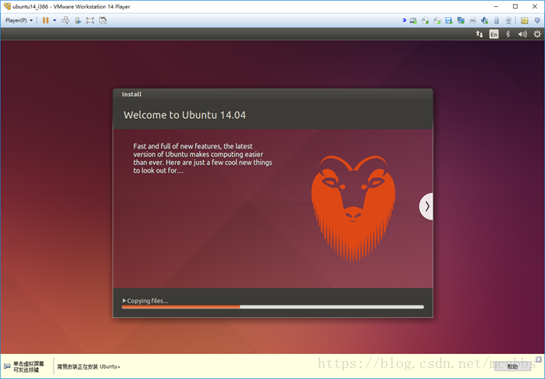
Task: Go to next installer slide
Action: click(426, 206)
